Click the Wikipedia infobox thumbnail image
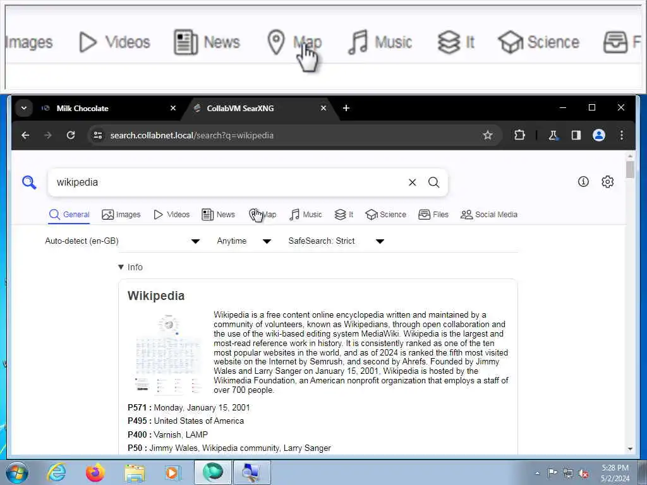 coord(168,353)
